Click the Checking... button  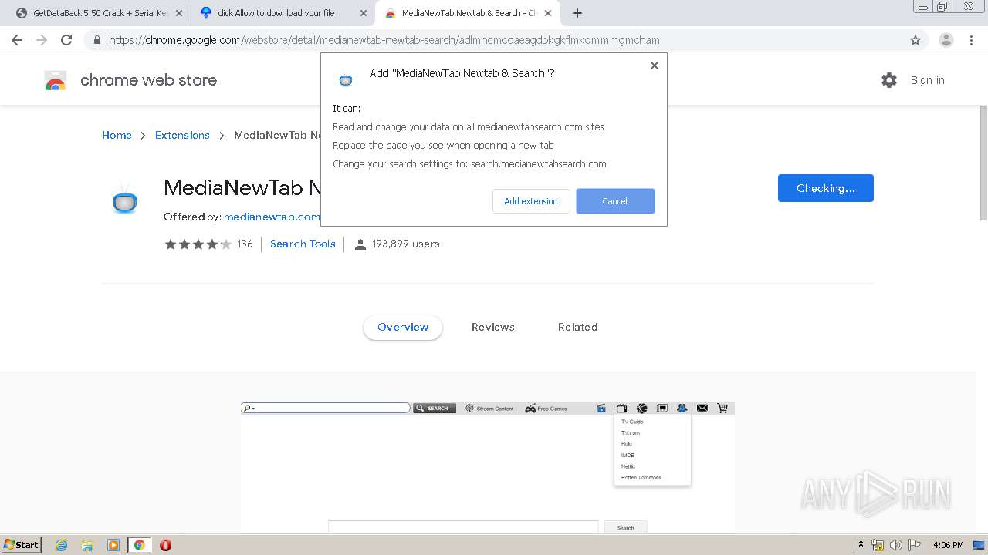(x=825, y=188)
